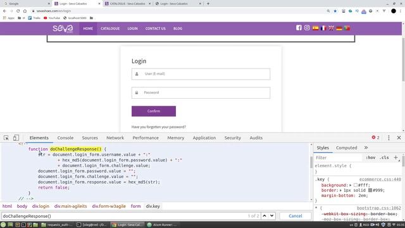Image resolution: width=405 pixels, height=228 pixels.
Task: Open the bootstrap.css:1062 source link
Action: (379, 208)
